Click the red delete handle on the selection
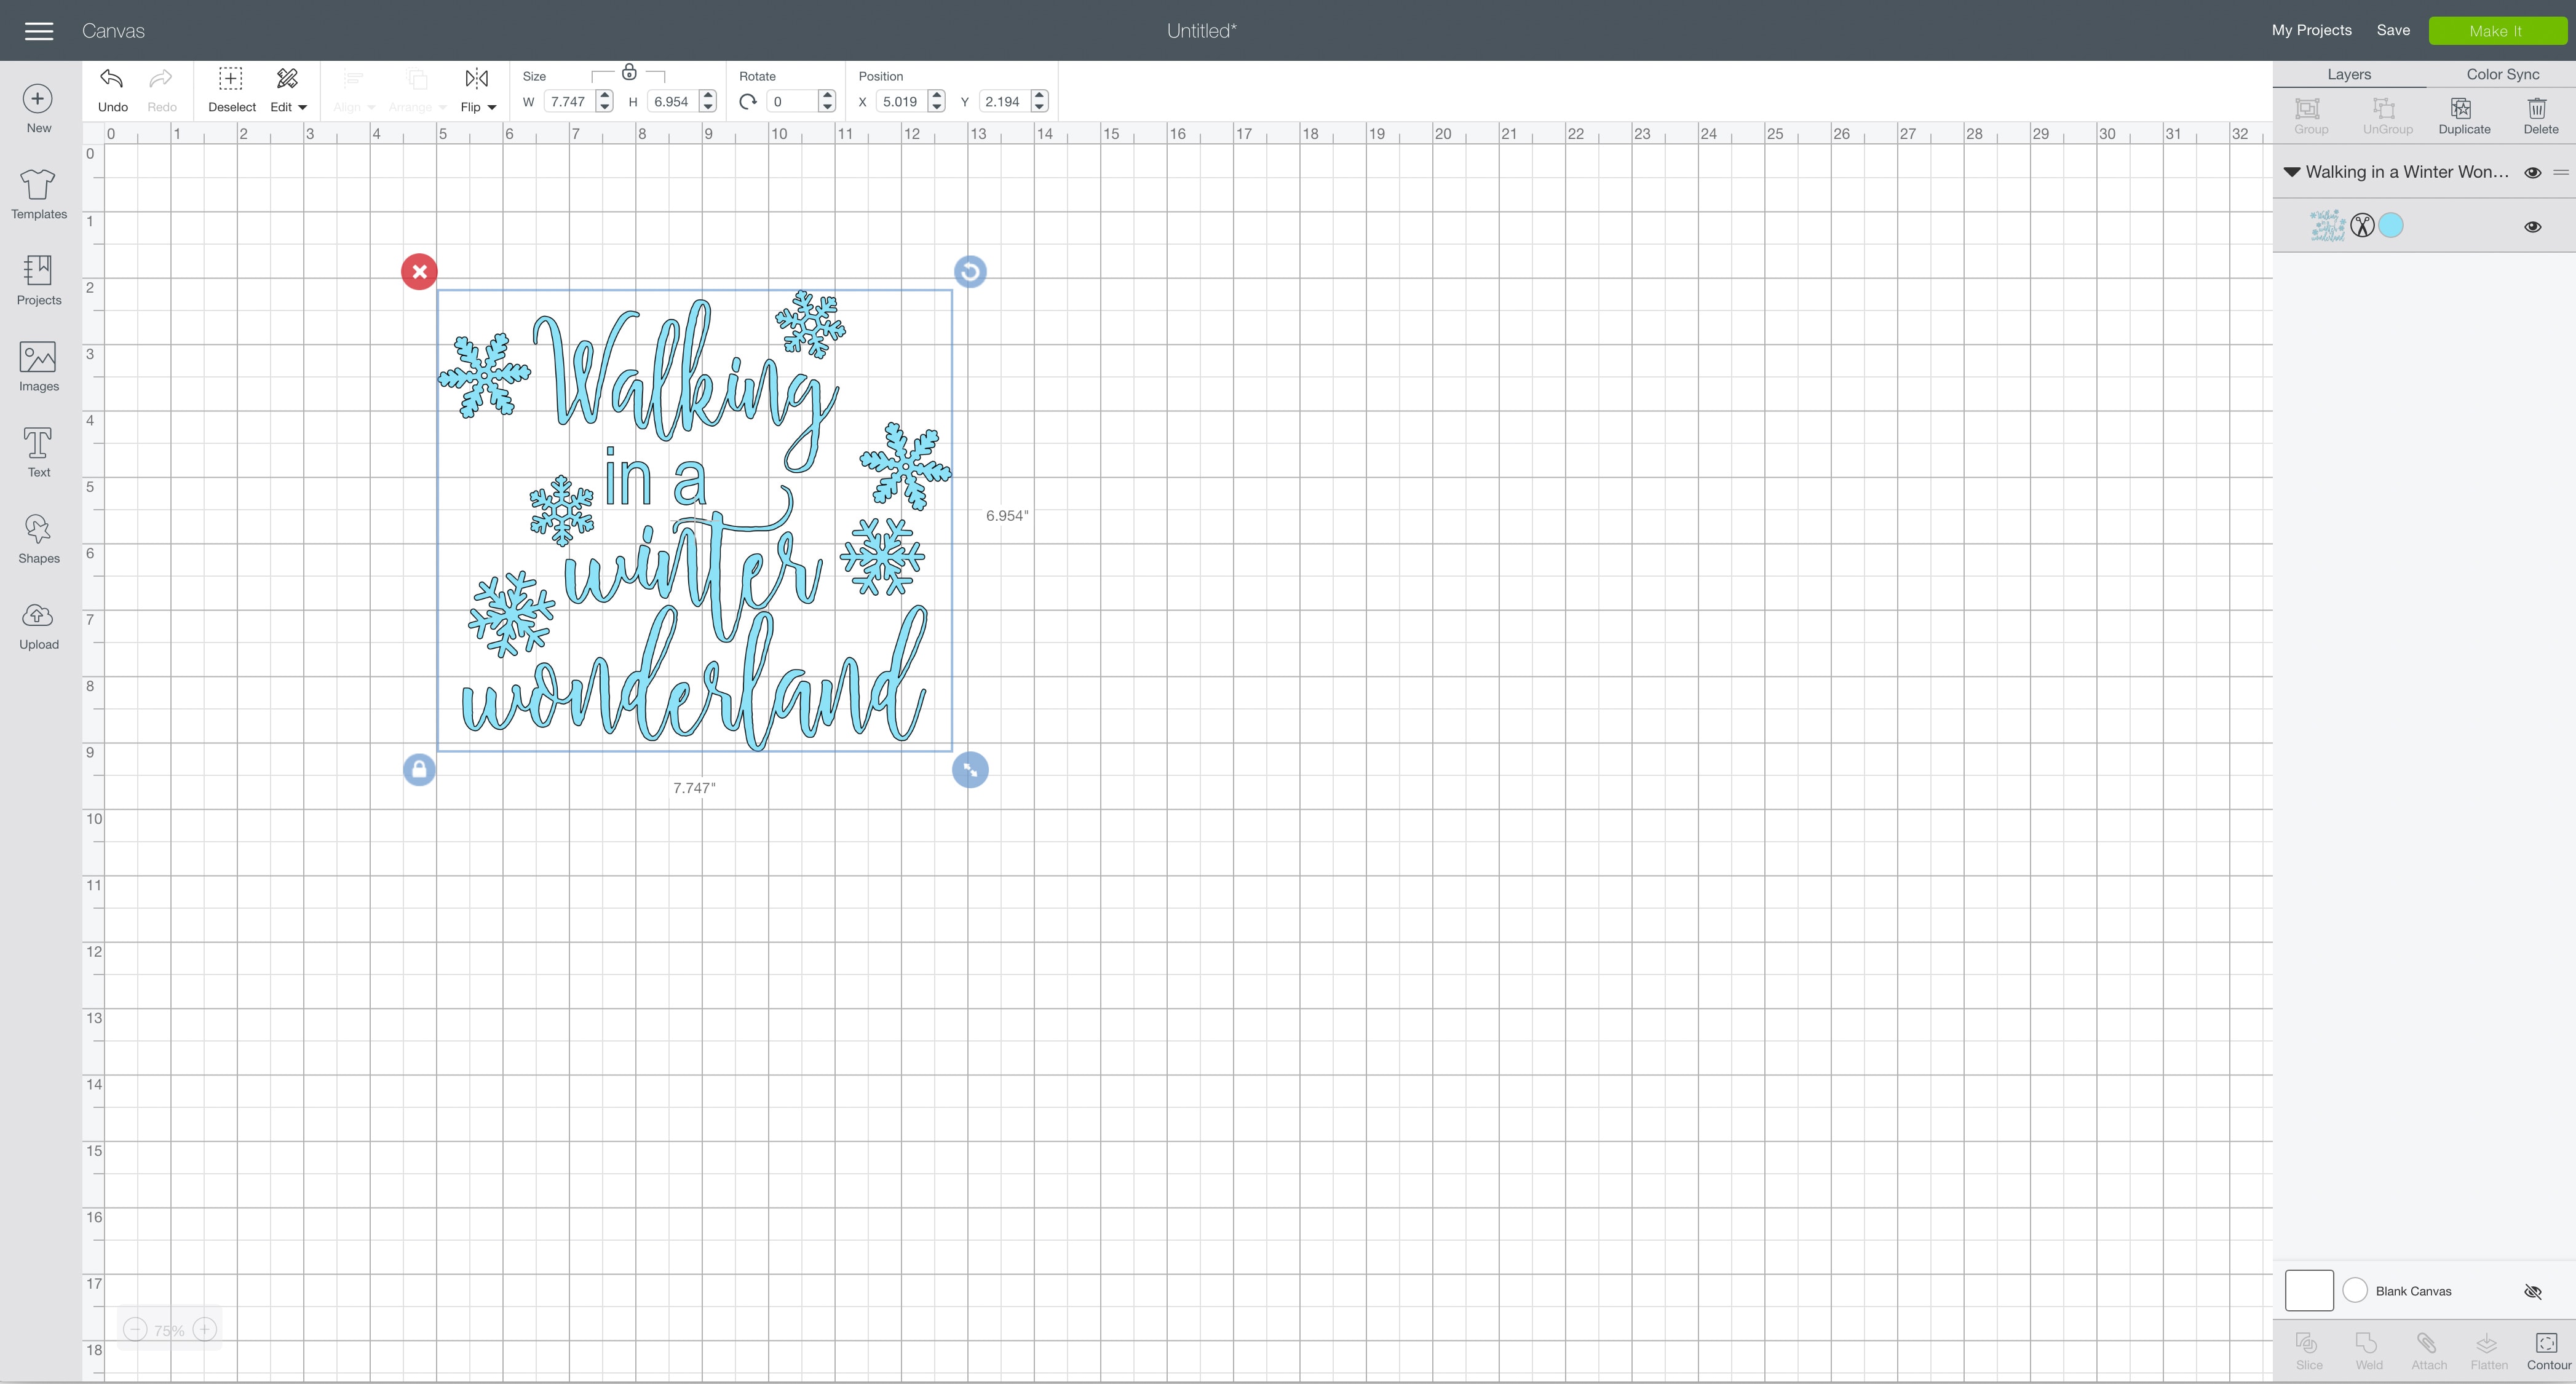This screenshot has width=2576, height=1384. 419,272
